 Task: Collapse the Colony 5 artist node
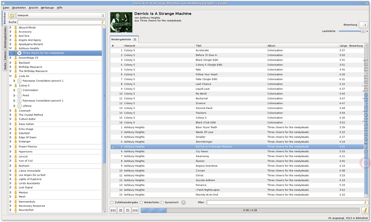pos(10,86)
